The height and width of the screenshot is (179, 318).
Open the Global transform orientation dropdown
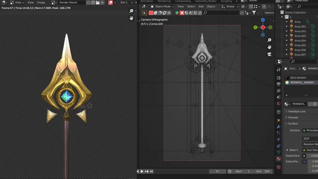point(230,7)
